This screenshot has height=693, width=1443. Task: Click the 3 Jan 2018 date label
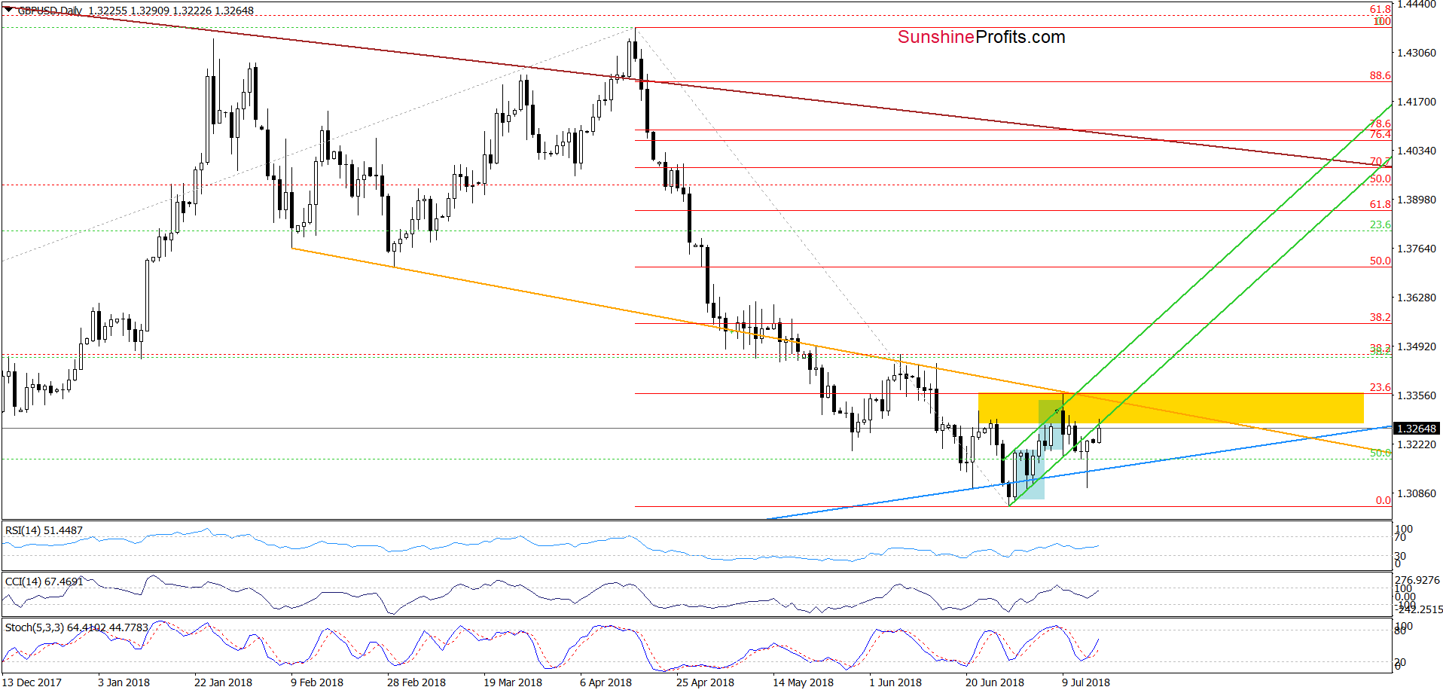pyautogui.click(x=124, y=682)
